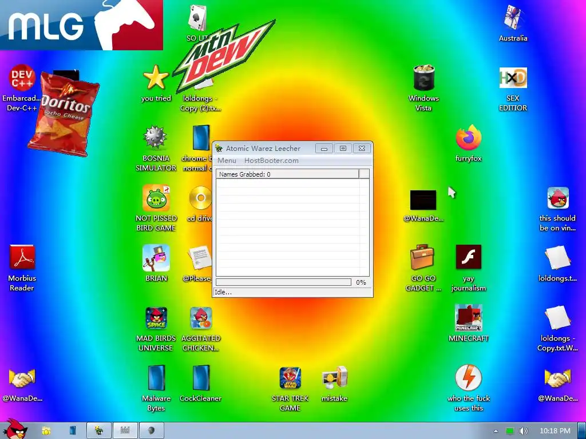Select handshake @WanaDe... icon below loldongs - Copy.txt.W...
The image size is (586, 439).
pyautogui.click(x=557, y=385)
